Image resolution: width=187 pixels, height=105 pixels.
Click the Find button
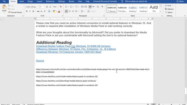click(168, 6)
